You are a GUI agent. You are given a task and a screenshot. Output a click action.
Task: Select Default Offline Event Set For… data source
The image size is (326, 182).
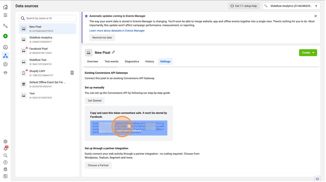[48, 84]
